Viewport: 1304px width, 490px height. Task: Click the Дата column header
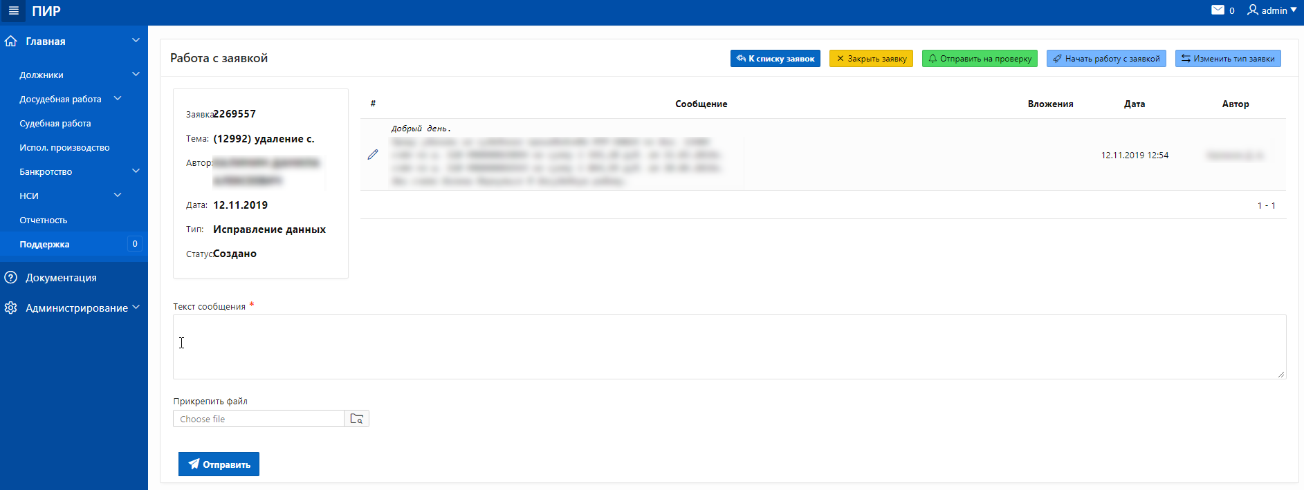(x=1135, y=104)
